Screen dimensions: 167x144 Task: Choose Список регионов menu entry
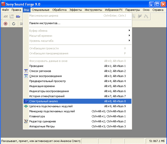77,71
